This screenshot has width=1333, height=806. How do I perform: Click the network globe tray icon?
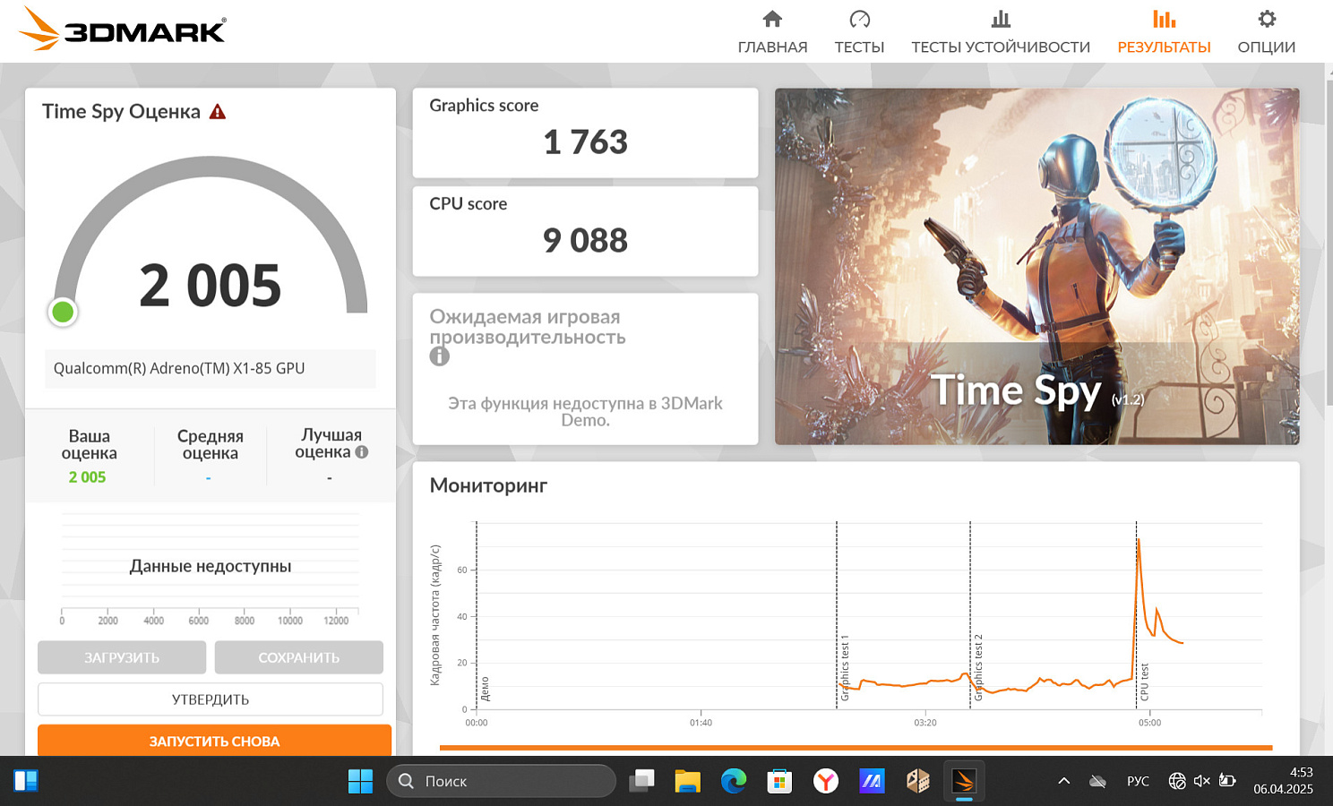(1177, 781)
